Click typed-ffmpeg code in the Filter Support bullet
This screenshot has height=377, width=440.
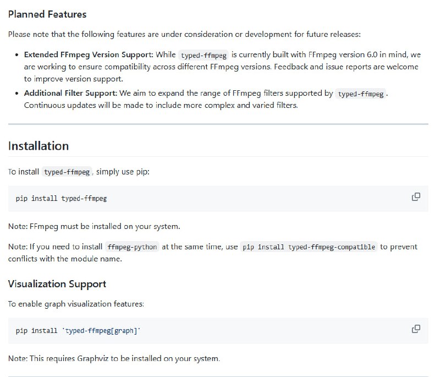361,94
